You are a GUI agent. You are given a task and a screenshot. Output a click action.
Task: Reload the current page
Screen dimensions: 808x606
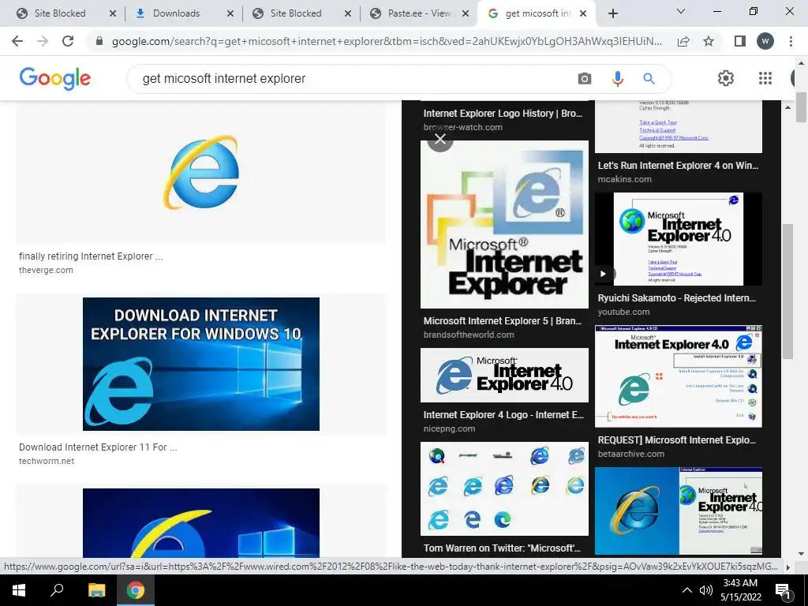click(x=68, y=41)
